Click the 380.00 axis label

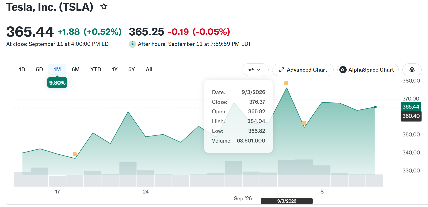tap(411, 81)
